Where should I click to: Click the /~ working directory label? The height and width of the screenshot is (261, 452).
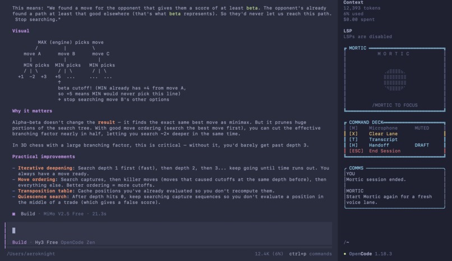(346, 242)
